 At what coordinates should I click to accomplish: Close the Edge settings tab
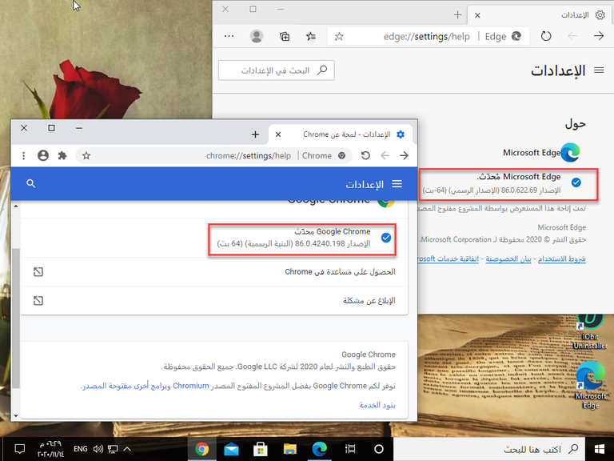point(477,15)
